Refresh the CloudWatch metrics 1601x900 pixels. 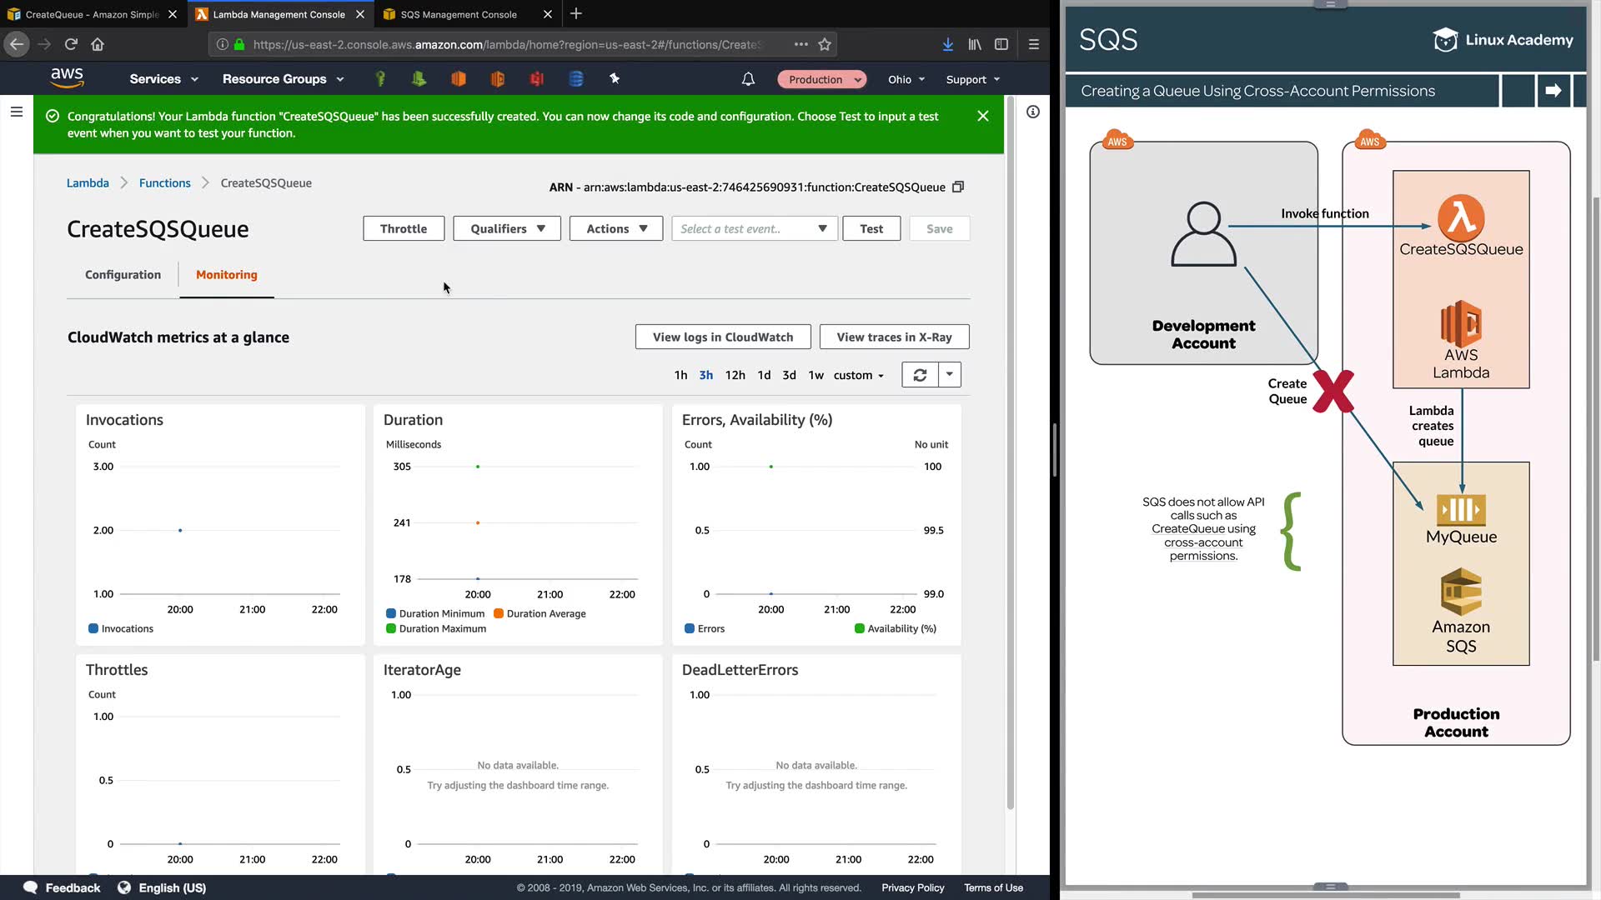click(920, 375)
